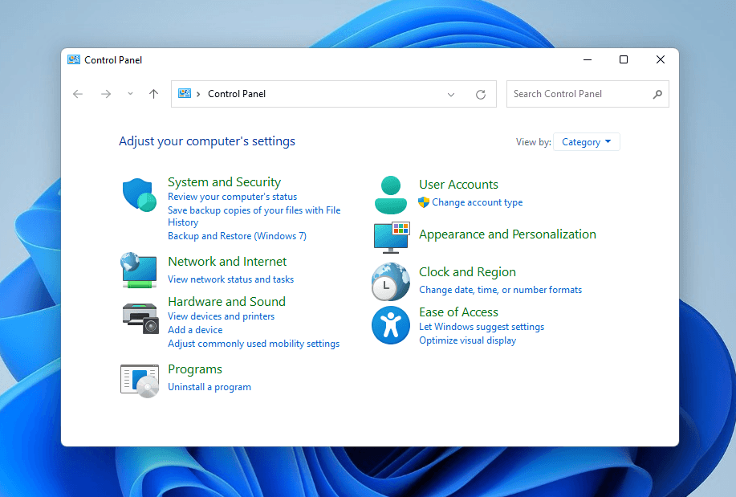Open System and Security category

225,181
